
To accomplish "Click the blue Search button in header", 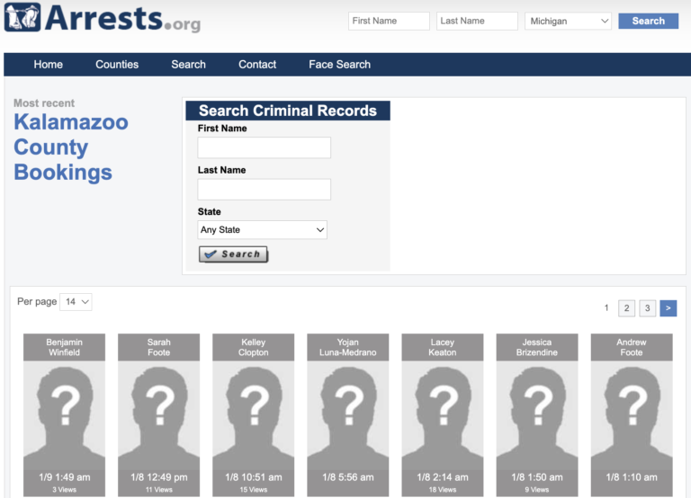I will tap(648, 21).
